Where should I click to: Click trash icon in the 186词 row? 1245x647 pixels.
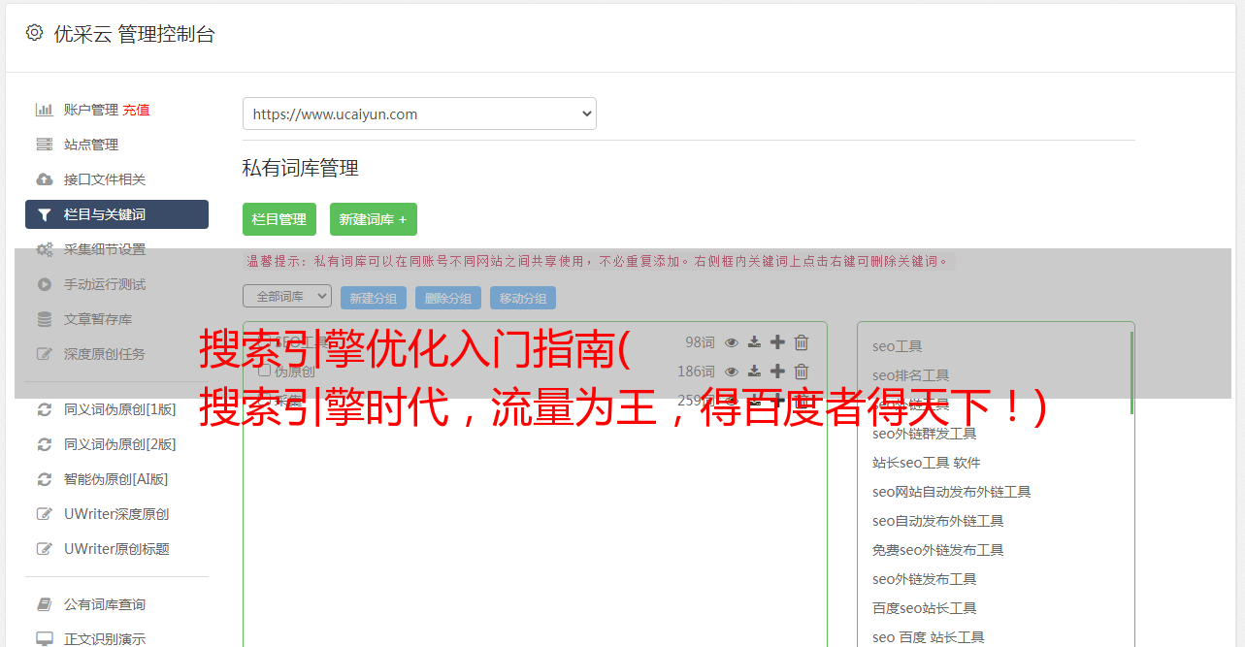802,372
